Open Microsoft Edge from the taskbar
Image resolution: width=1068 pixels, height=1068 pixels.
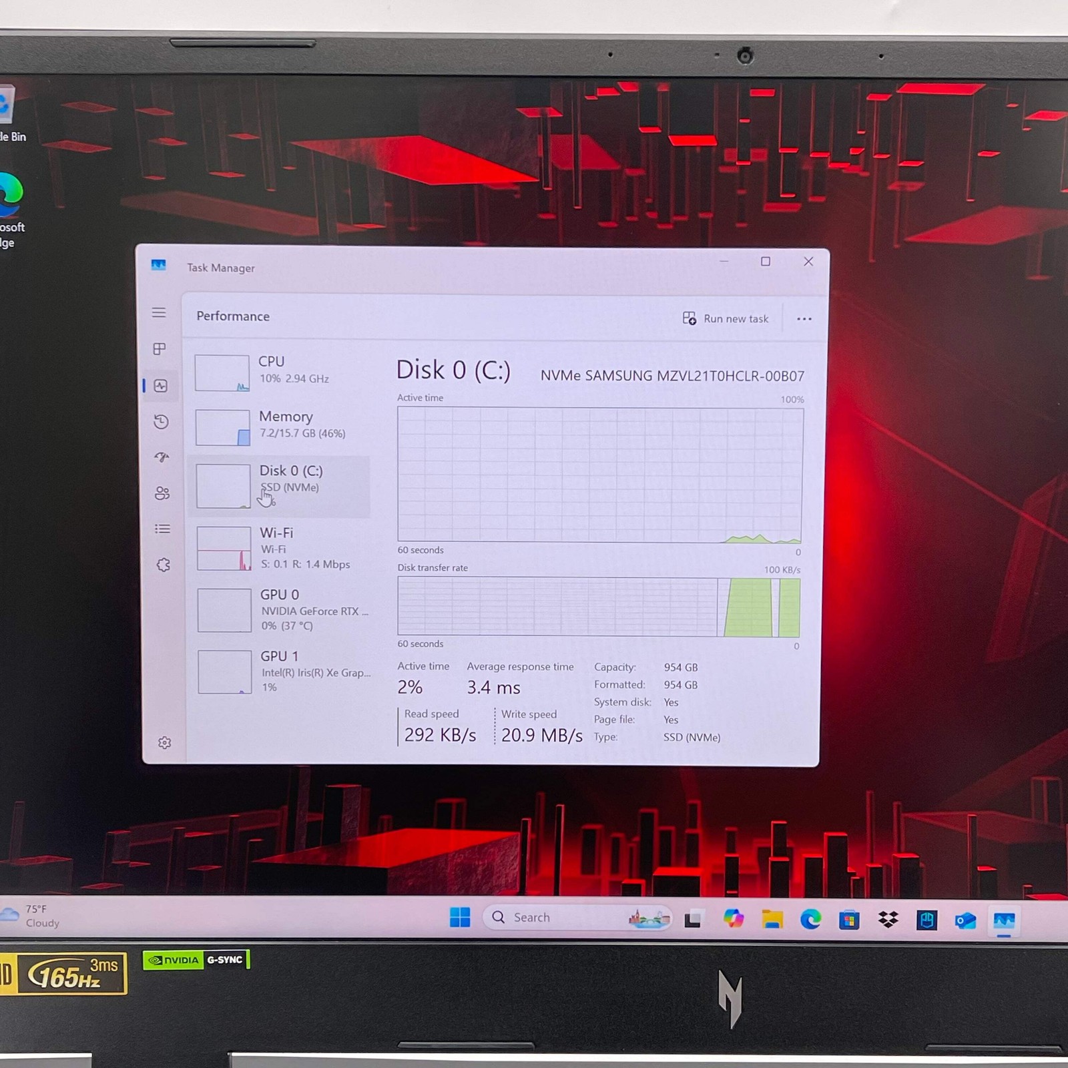click(811, 920)
